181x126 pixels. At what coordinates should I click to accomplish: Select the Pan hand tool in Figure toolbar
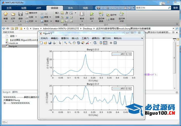74,43
